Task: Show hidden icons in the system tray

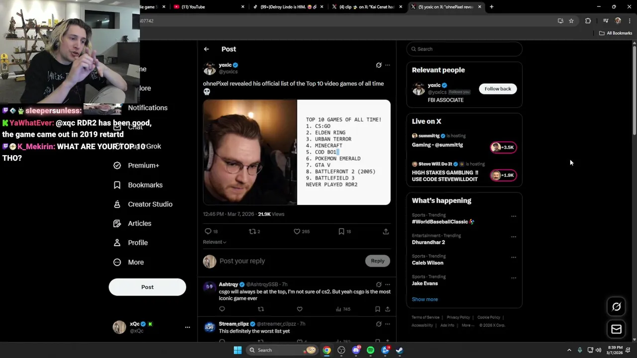Action: click(x=569, y=350)
